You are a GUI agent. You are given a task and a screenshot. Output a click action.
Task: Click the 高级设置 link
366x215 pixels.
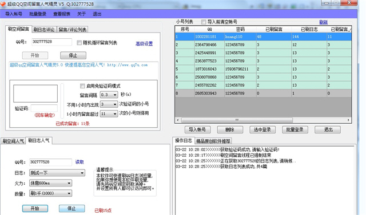pos(144,44)
